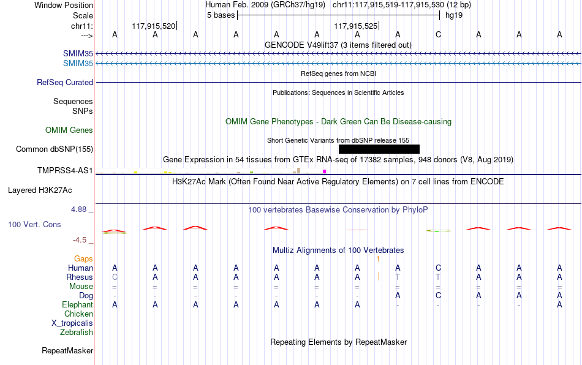Click the Sequences track label
Viewport: 582px width, 365px height.
pos(73,101)
